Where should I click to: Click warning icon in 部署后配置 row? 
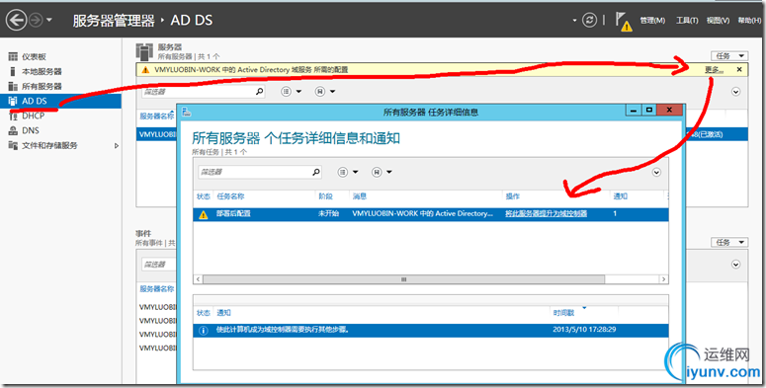pos(204,215)
